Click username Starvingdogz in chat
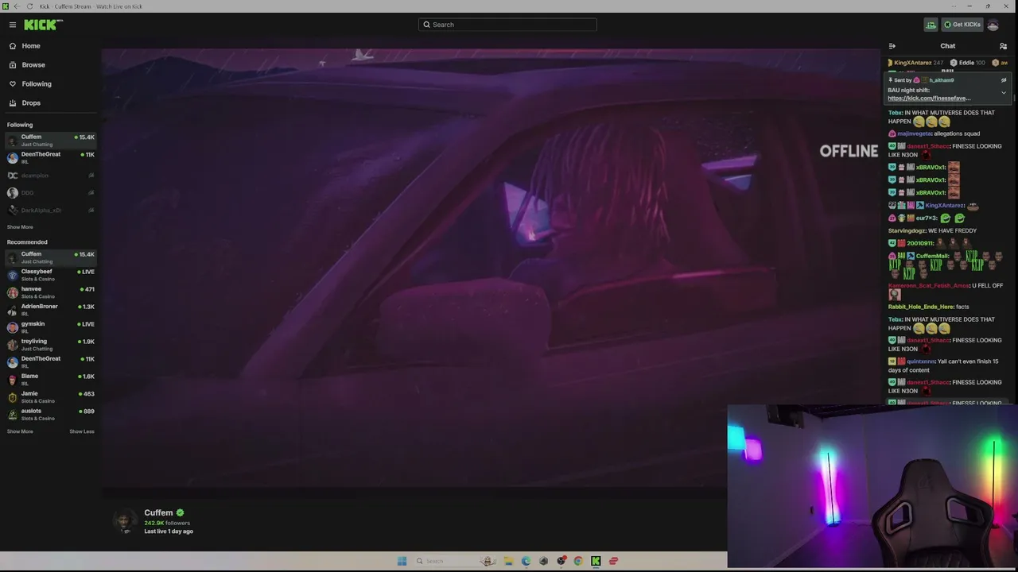The height and width of the screenshot is (572, 1018). click(907, 231)
